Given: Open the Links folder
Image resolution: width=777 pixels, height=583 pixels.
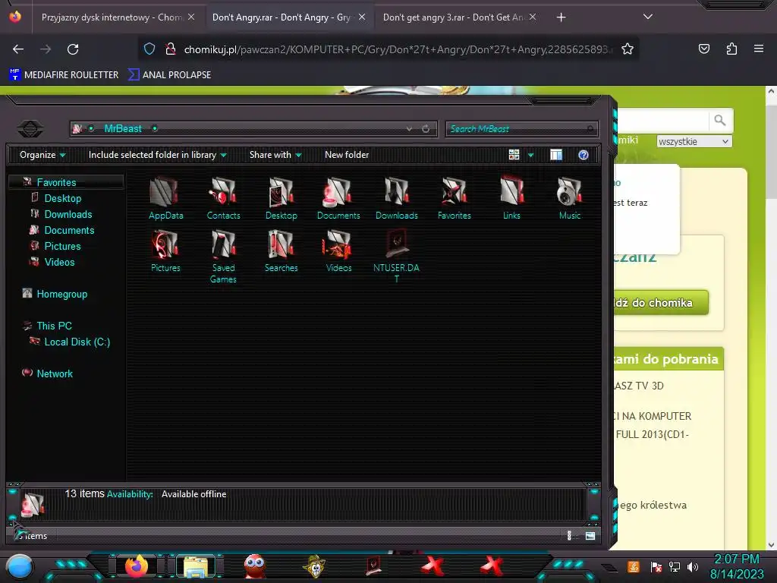Looking at the screenshot, I should tap(511, 198).
